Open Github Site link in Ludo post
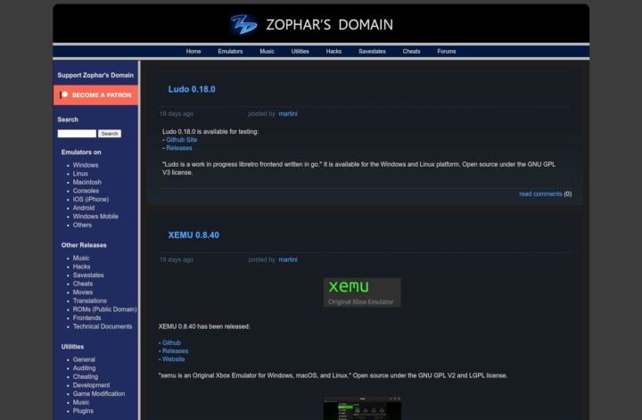Screen dimensions: 642x420 181,140
